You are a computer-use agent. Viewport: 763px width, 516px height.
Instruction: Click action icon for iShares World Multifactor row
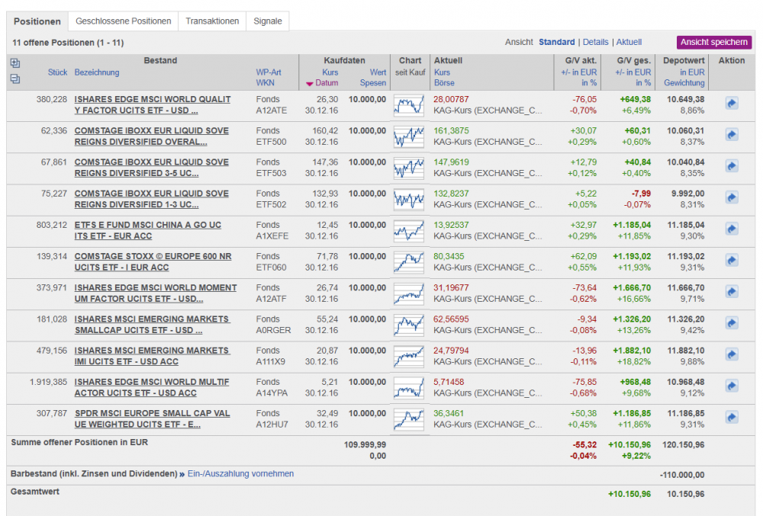pyautogui.click(x=732, y=386)
